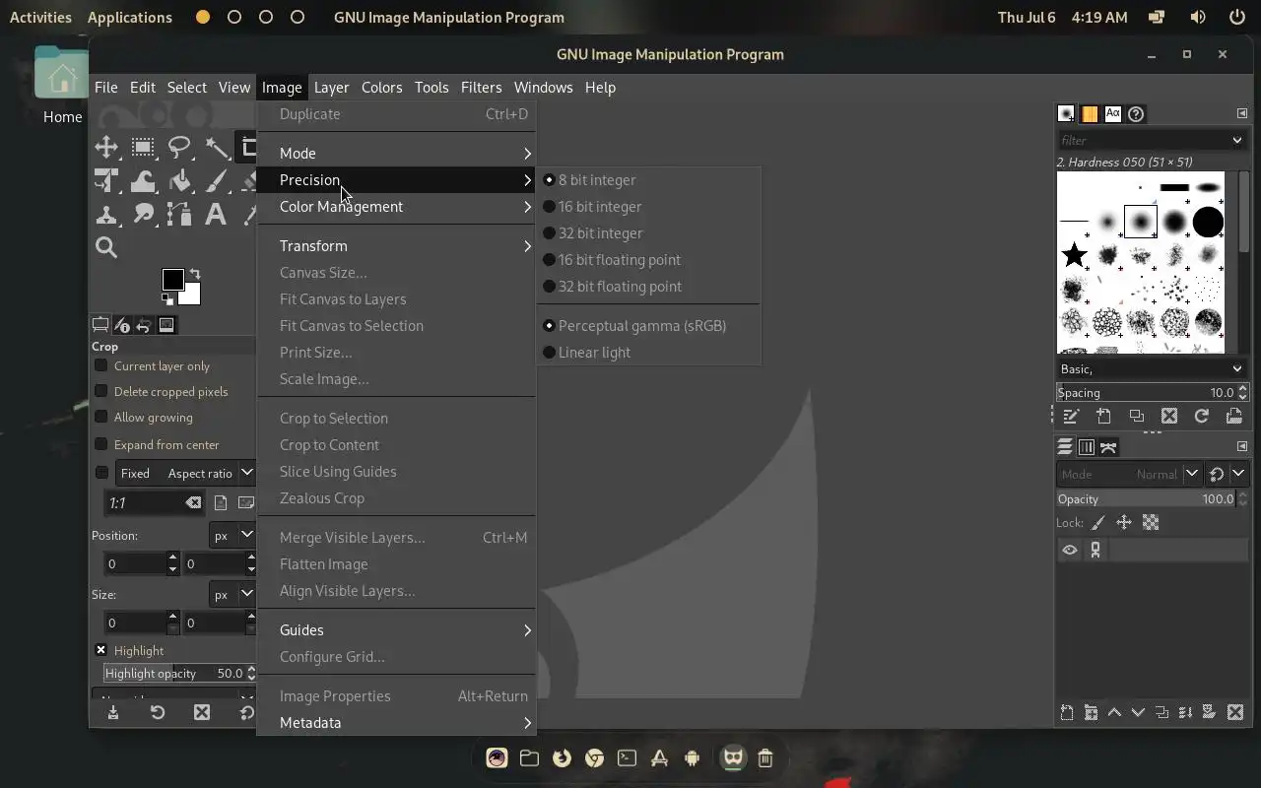Save tool preset icon in Crop options
This screenshot has height=788, width=1261.
(113, 712)
